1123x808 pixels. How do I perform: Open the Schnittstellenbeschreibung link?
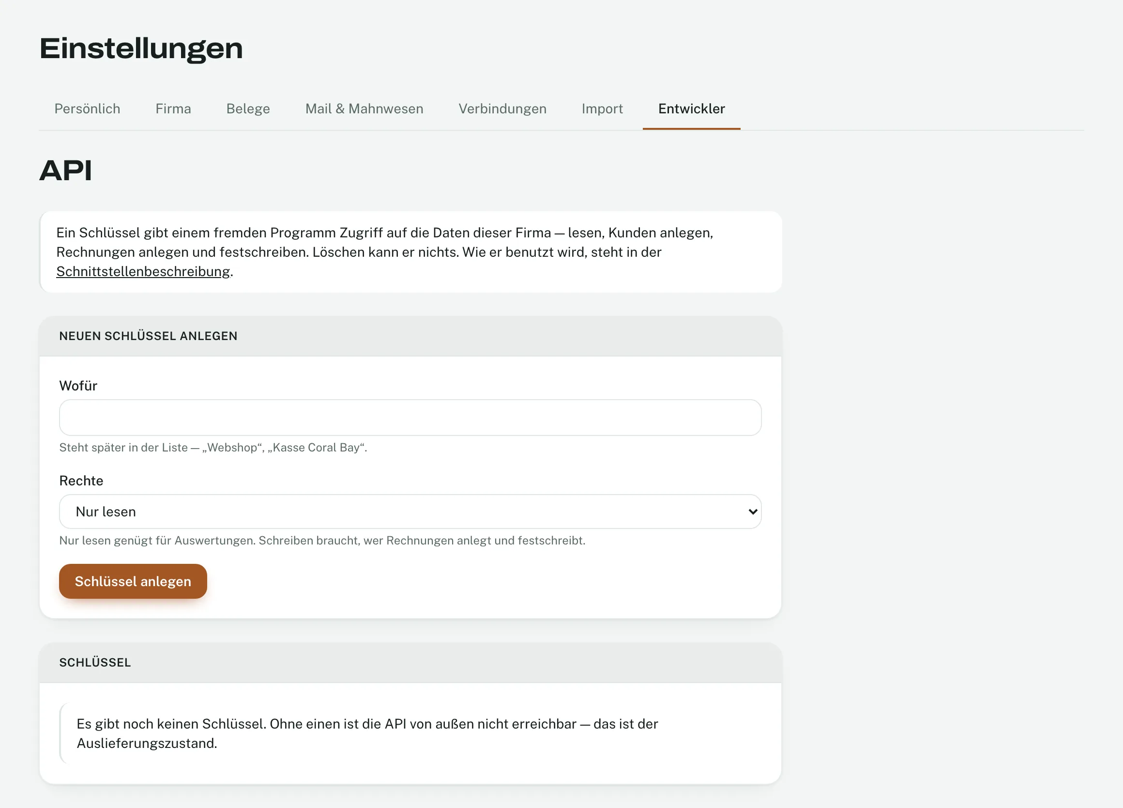click(143, 271)
